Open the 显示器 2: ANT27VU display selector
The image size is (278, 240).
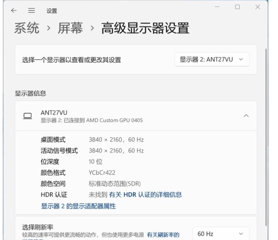click(212, 59)
